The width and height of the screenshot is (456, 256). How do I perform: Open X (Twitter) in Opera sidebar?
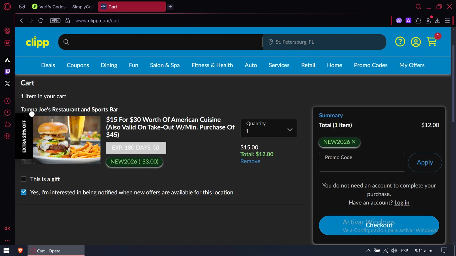(7, 83)
